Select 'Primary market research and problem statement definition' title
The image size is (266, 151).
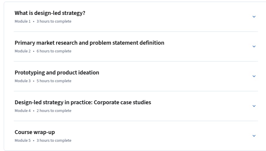(x=89, y=43)
